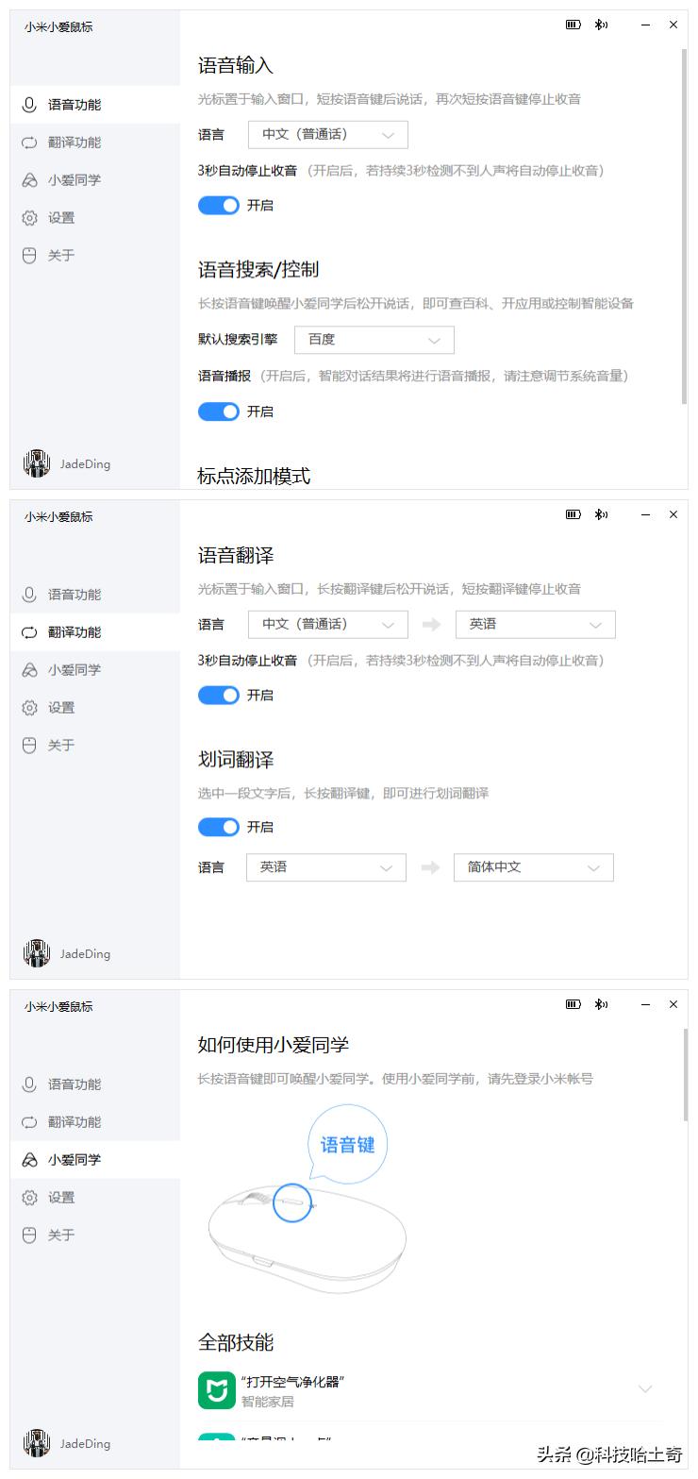This screenshot has height=1479, width=698.
Task: Click the 默认搜索引擎 label
Action: (x=238, y=340)
